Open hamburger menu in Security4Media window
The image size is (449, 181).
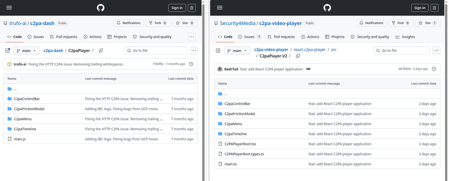220,8
